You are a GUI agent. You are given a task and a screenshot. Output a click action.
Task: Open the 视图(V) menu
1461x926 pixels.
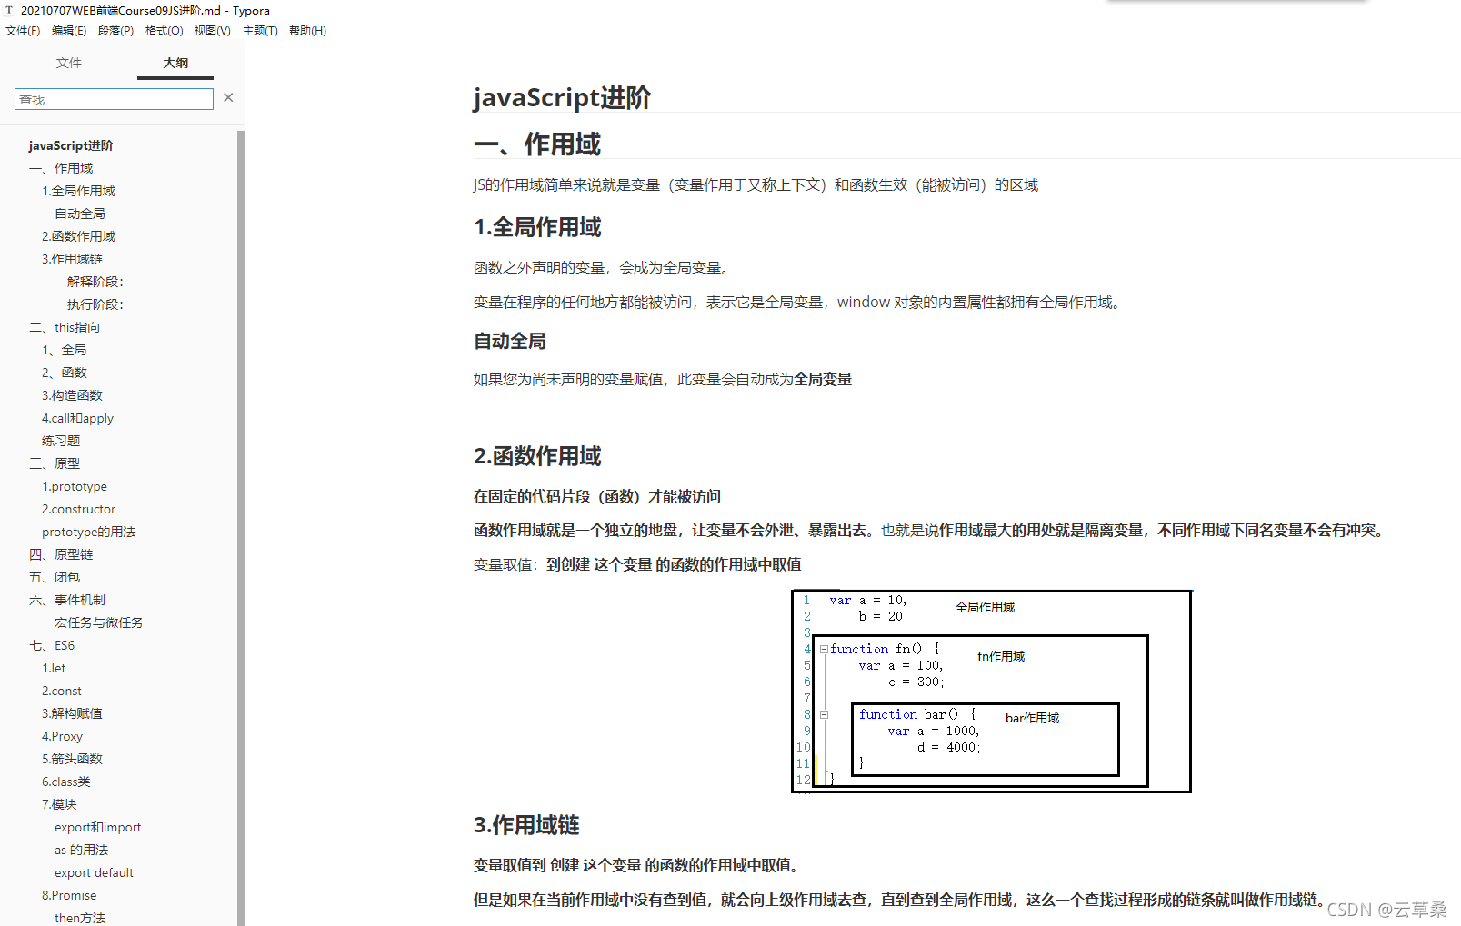(x=212, y=31)
